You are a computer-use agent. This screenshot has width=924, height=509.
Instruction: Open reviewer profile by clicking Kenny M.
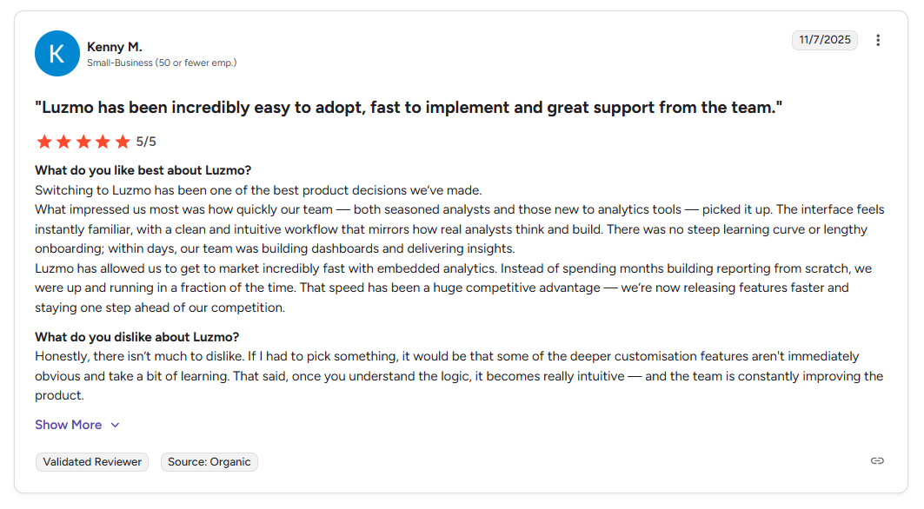(x=114, y=47)
